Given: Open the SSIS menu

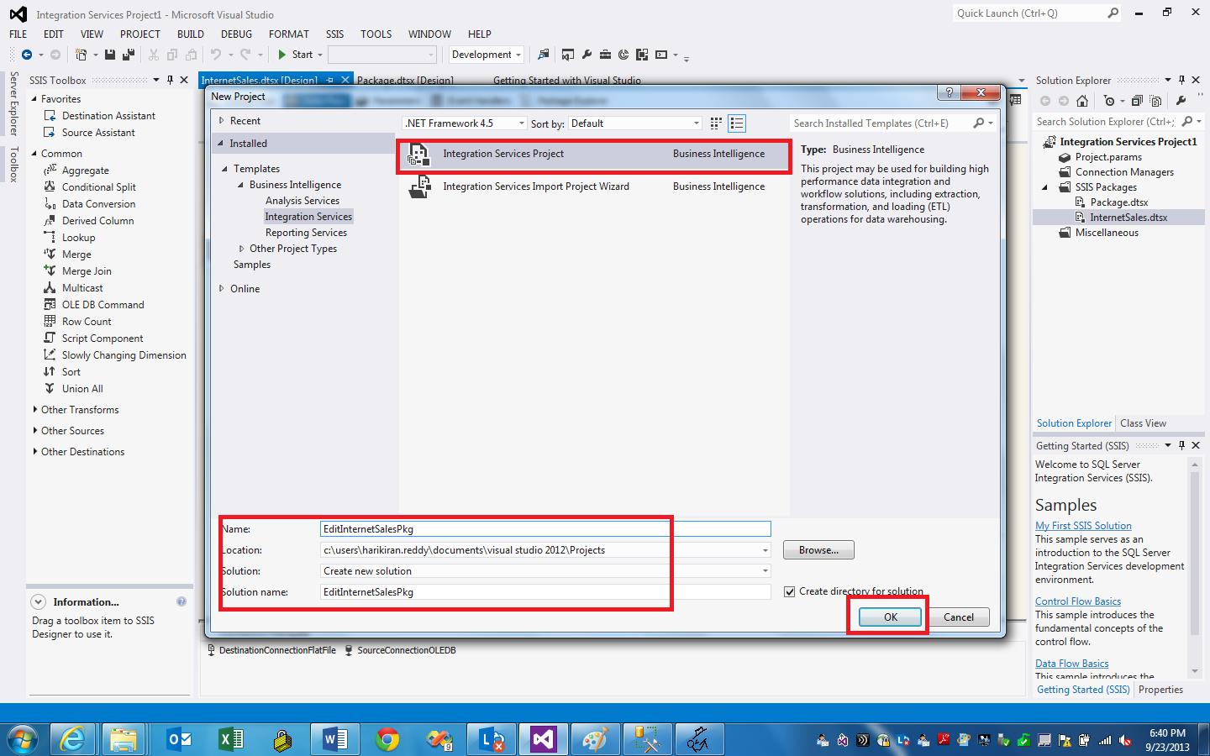Looking at the screenshot, I should click(334, 34).
